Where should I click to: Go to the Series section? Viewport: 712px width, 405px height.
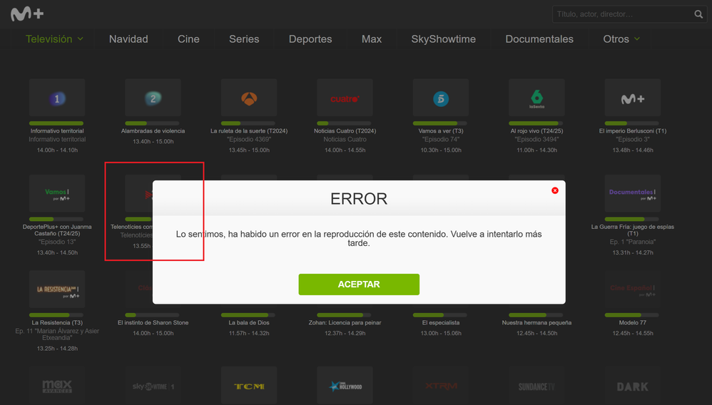coord(244,39)
